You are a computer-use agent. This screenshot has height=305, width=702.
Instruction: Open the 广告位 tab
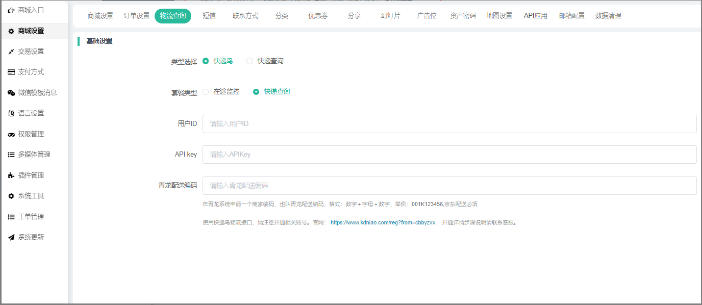click(427, 16)
